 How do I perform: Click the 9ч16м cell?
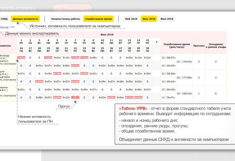click(x=138, y=58)
